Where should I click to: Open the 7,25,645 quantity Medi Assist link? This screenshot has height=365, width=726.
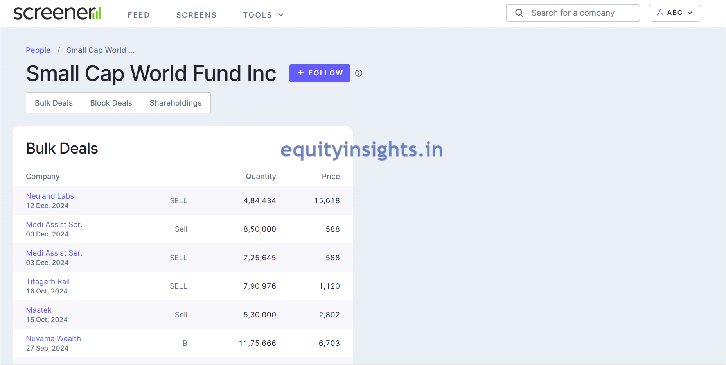54,253
